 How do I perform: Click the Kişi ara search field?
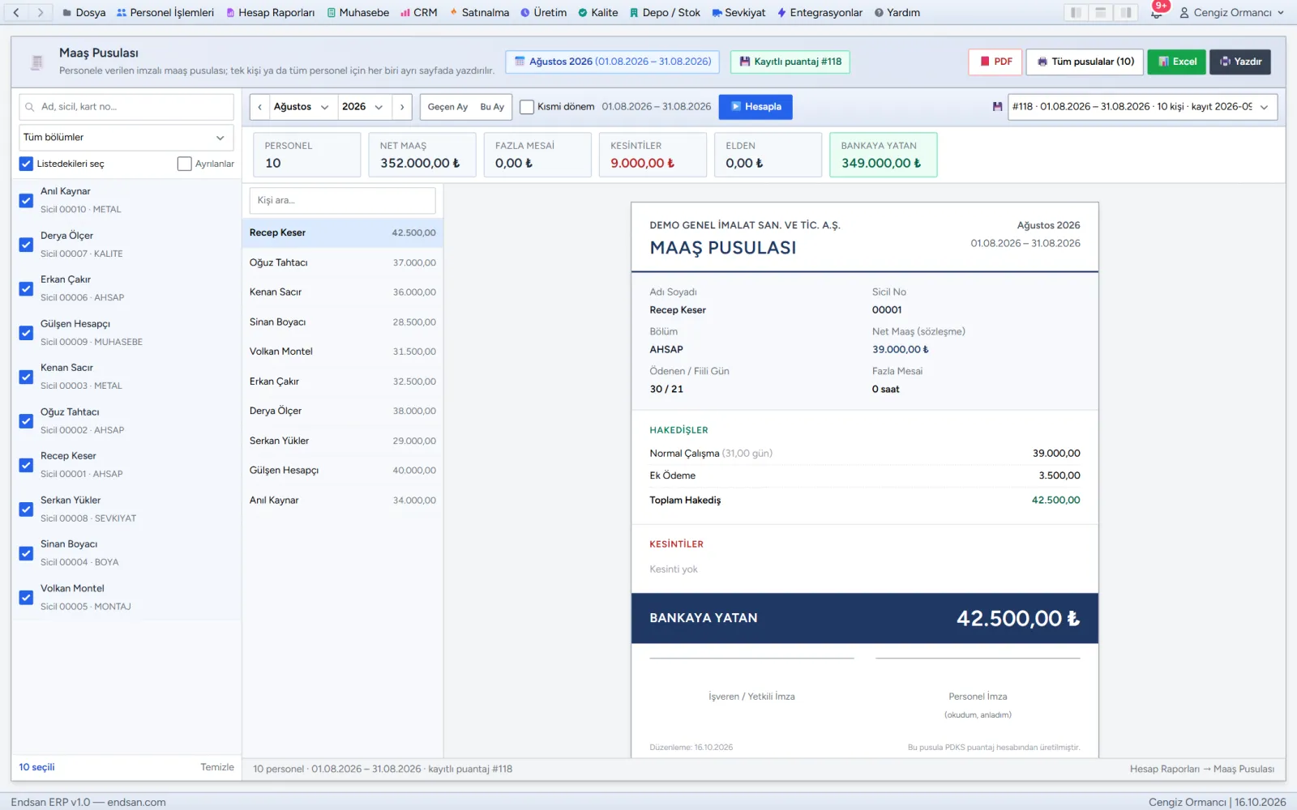point(342,200)
